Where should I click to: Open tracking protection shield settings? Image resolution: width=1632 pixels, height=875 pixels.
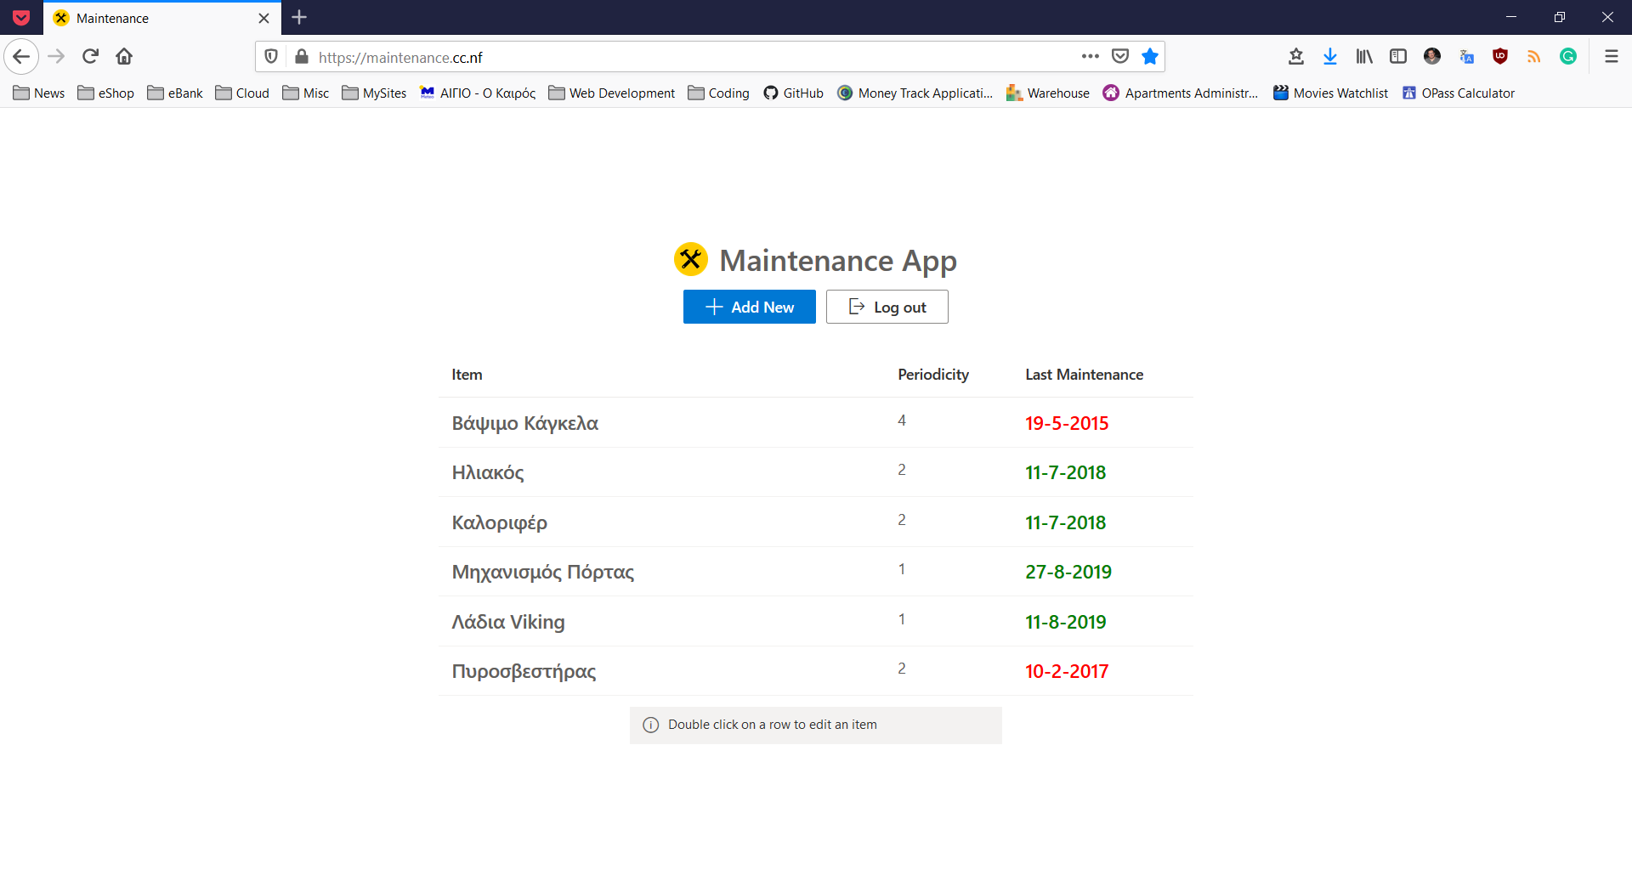[271, 56]
